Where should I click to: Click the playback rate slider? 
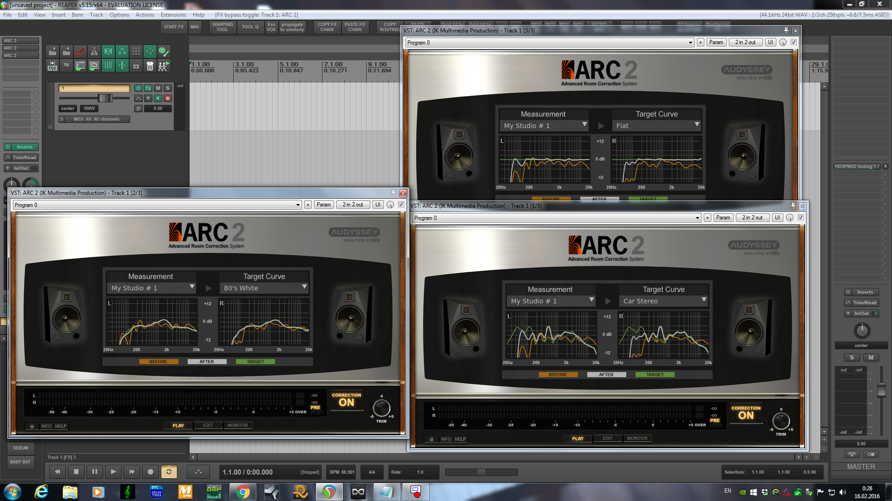click(x=481, y=472)
